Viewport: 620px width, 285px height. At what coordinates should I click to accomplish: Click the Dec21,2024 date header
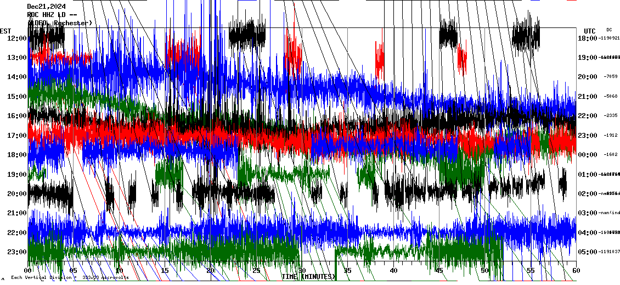pos(46,7)
